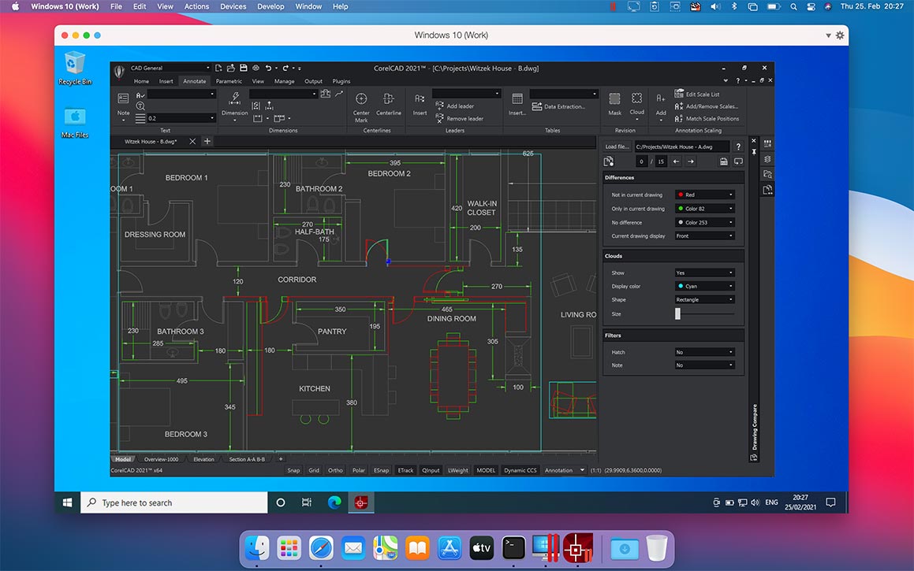Open the Devices menu in the Mac menu bar
914x571 pixels.
(x=233, y=6)
